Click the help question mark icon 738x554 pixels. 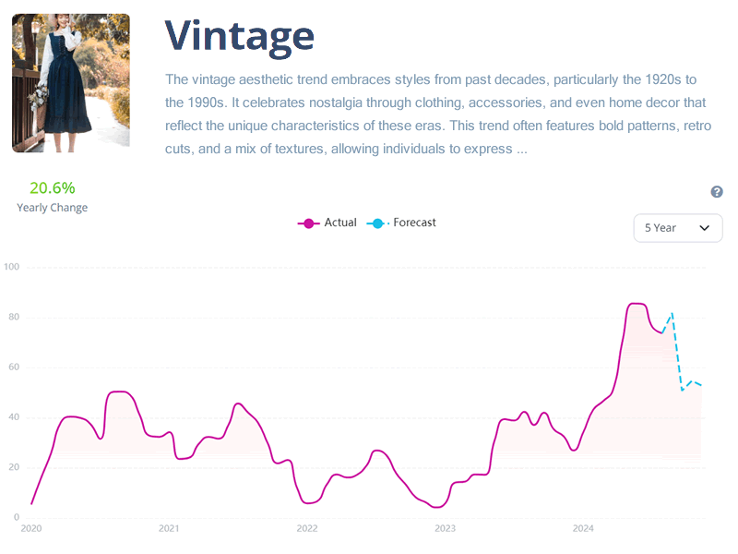(717, 192)
